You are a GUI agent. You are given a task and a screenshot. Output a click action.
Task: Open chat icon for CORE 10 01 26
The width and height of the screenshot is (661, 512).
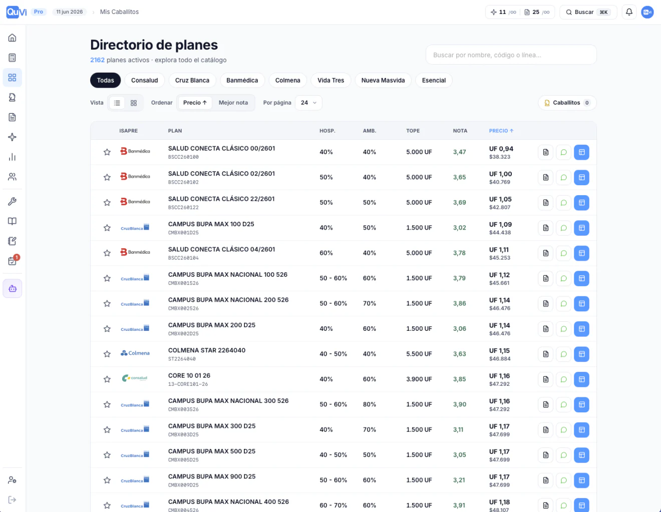[563, 379]
